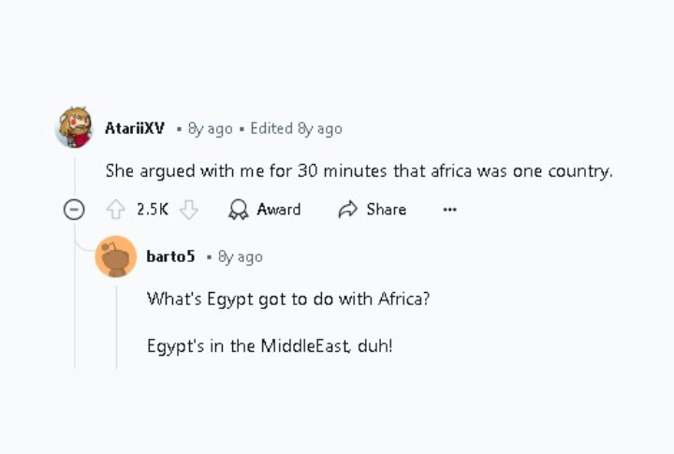Click the Share arrow icon
Viewport: 674px width, 454px height.
(347, 210)
